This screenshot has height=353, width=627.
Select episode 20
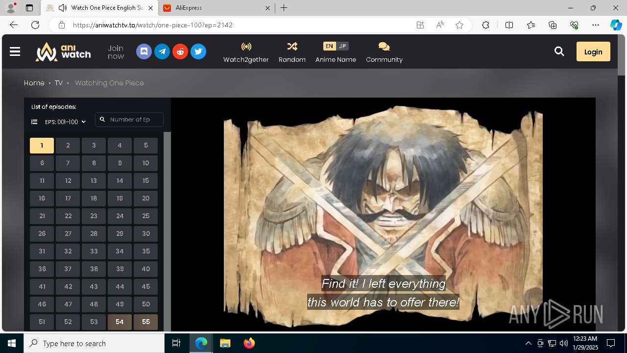145,199
